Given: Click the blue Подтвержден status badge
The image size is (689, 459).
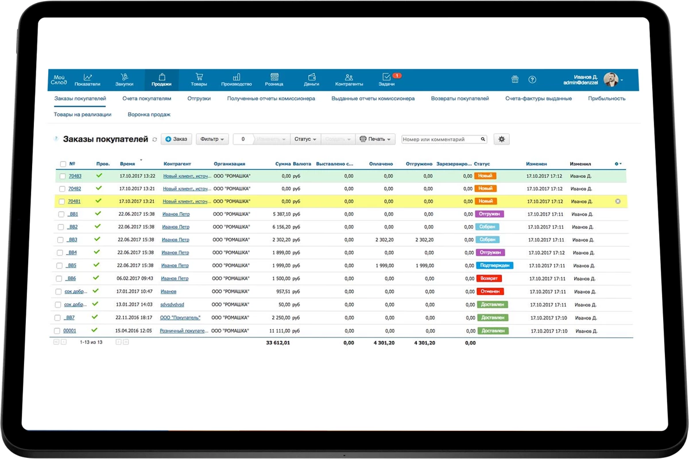Looking at the screenshot, I should [494, 266].
